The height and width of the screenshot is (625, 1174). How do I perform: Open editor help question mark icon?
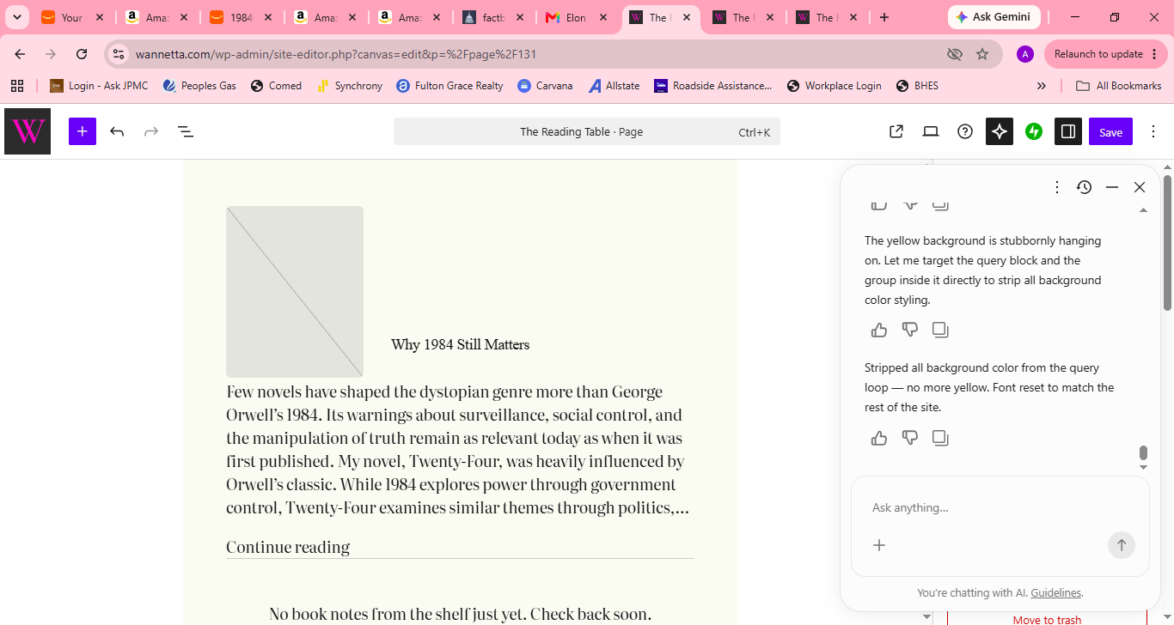pyautogui.click(x=964, y=131)
